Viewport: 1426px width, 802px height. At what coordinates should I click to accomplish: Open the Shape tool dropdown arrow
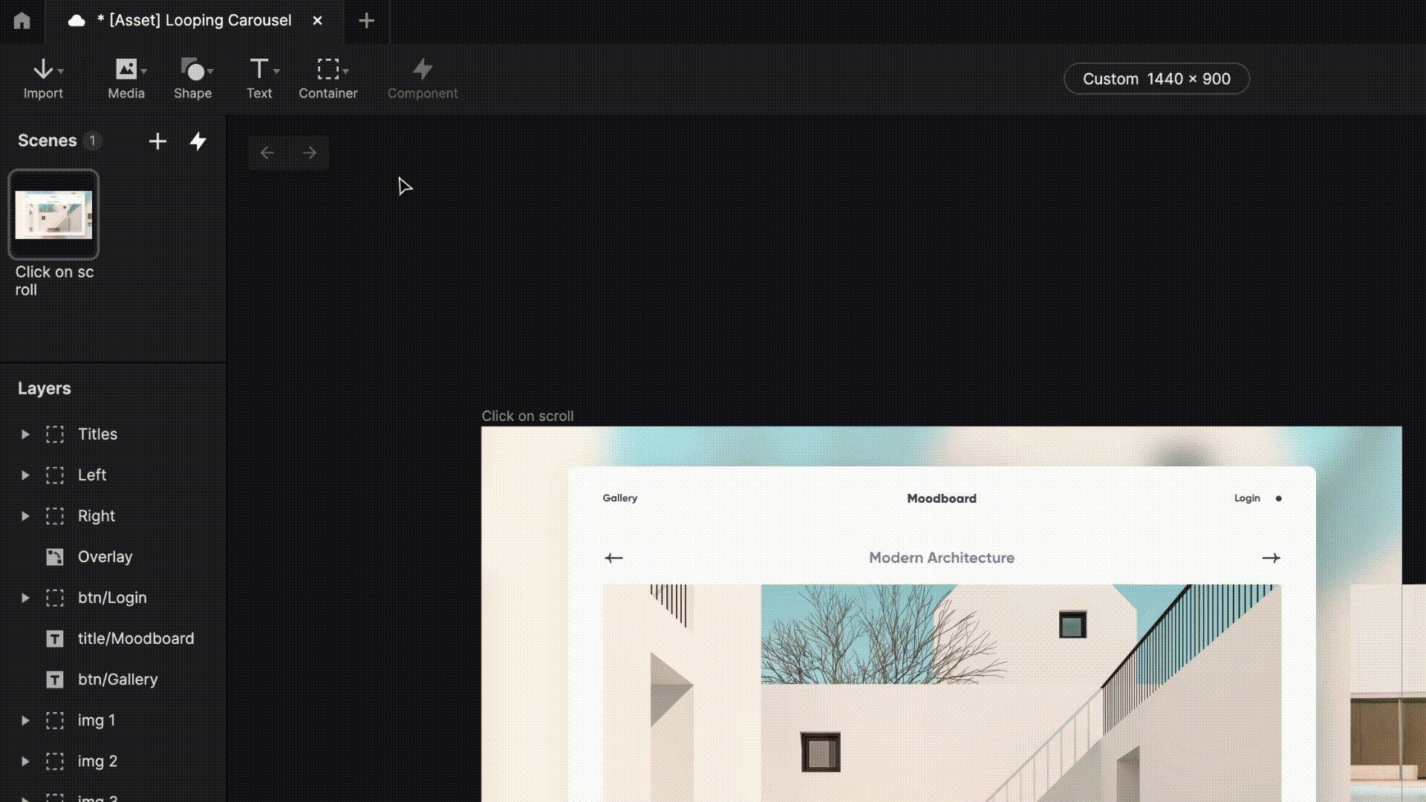point(211,71)
